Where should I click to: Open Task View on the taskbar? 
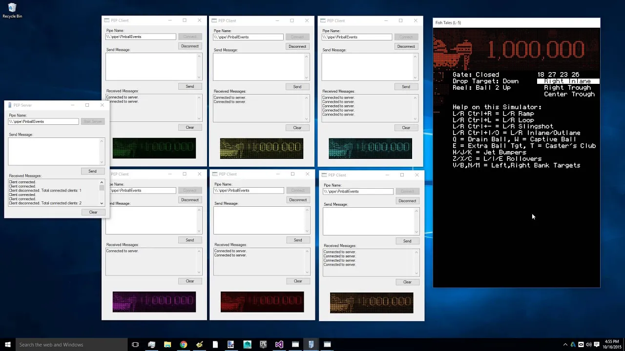[135, 345]
